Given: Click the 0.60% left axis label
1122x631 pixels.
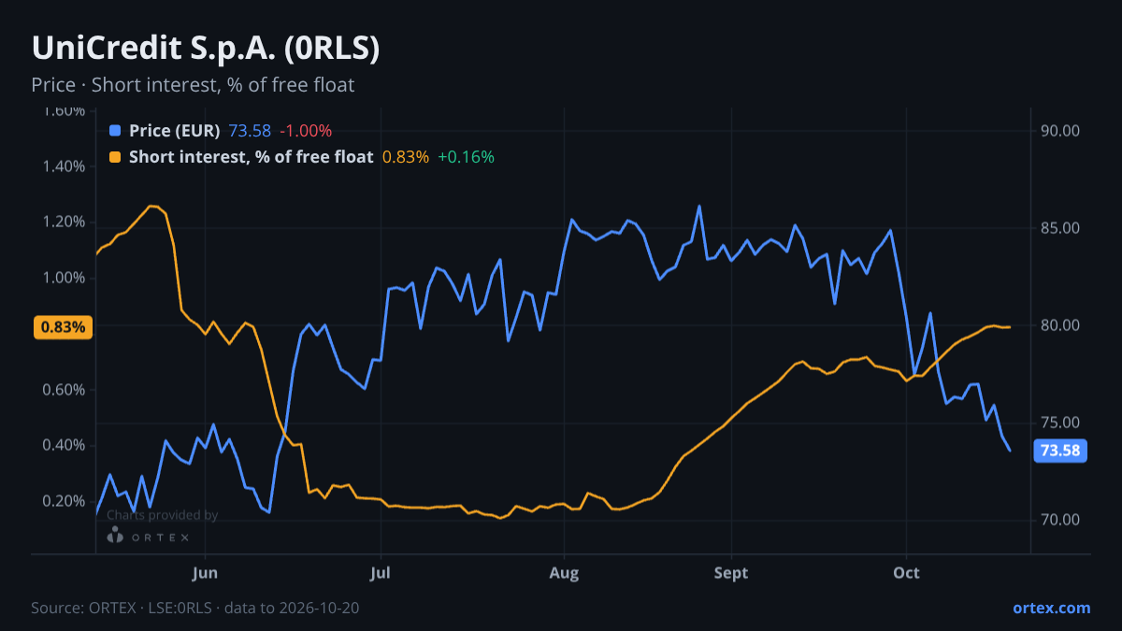Looking at the screenshot, I should tap(65, 390).
